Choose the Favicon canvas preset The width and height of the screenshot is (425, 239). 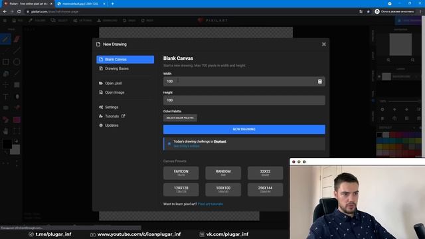pos(181,173)
